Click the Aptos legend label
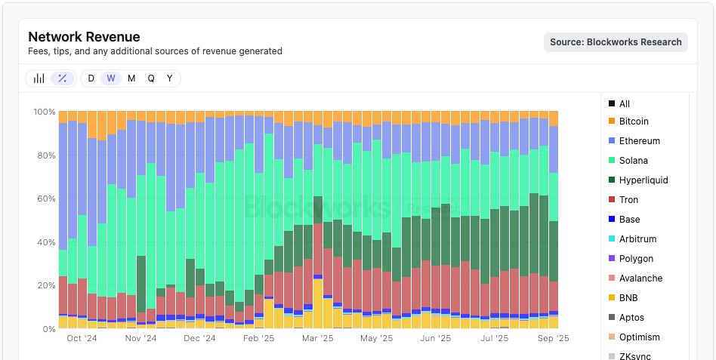716x360 pixels. 631,318
